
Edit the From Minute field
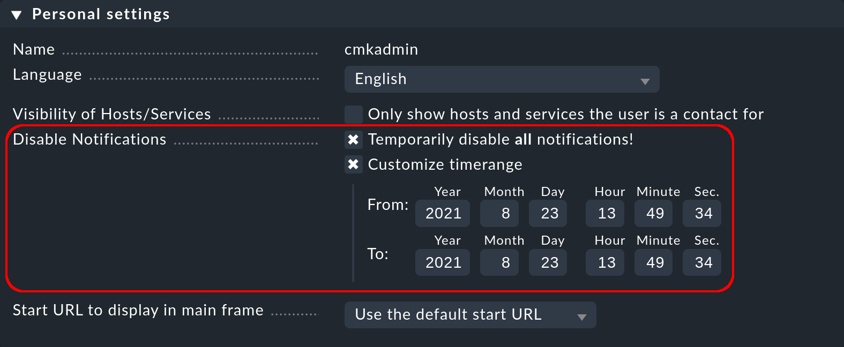[653, 214]
